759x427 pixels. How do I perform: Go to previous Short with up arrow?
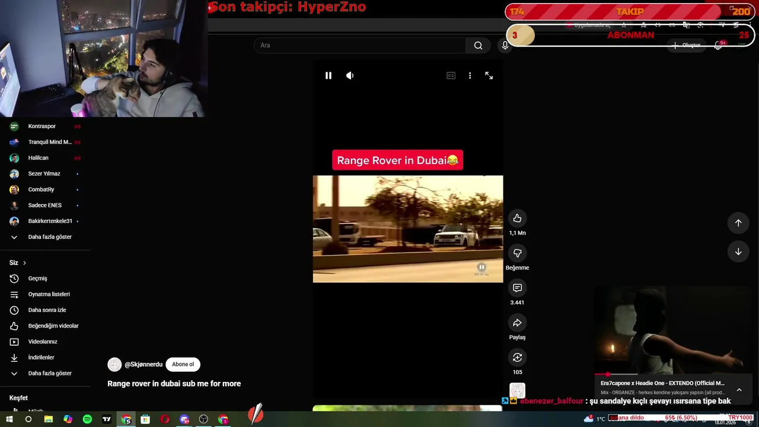tap(738, 222)
